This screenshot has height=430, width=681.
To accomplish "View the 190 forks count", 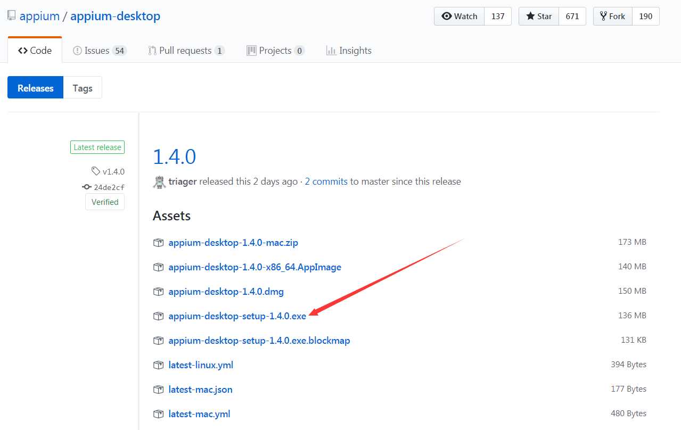I will click(646, 16).
